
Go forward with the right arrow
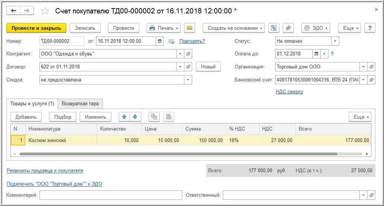click(x=27, y=11)
